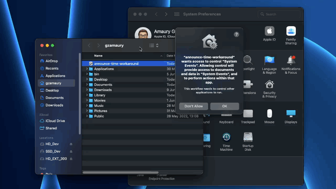The image size is (336, 189).
Task: Open Shared in Finder sidebar
Action: [56, 128]
